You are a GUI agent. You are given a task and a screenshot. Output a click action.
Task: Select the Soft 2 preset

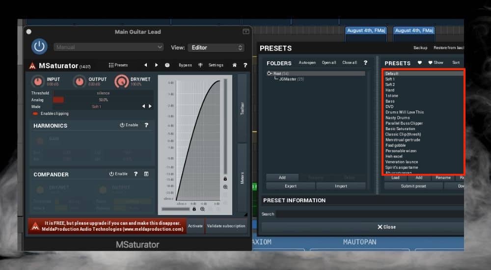pyautogui.click(x=390, y=84)
